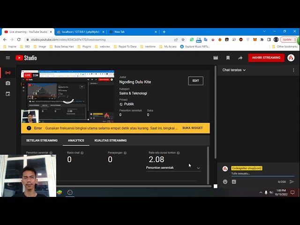Open the Extensions puzzle piece menu
300x225 pixels.
click(x=262, y=39)
